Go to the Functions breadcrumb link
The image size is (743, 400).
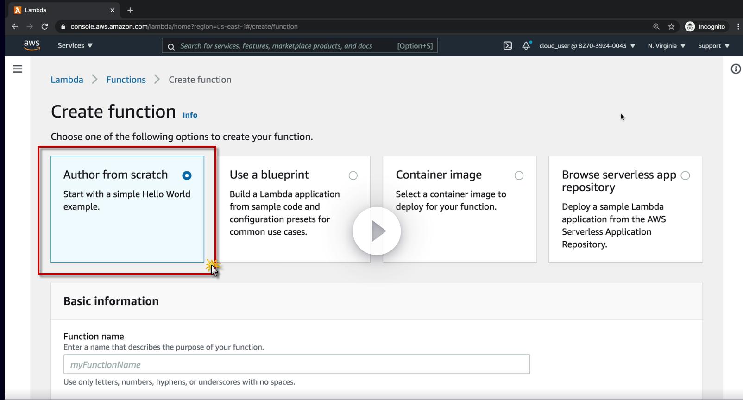click(126, 80)
